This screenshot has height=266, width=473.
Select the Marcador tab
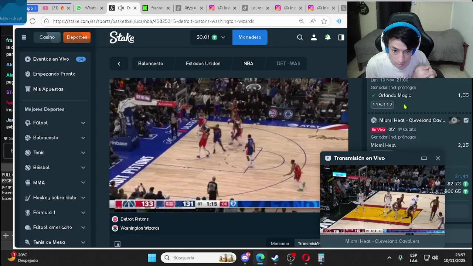[x=280, y=243]
